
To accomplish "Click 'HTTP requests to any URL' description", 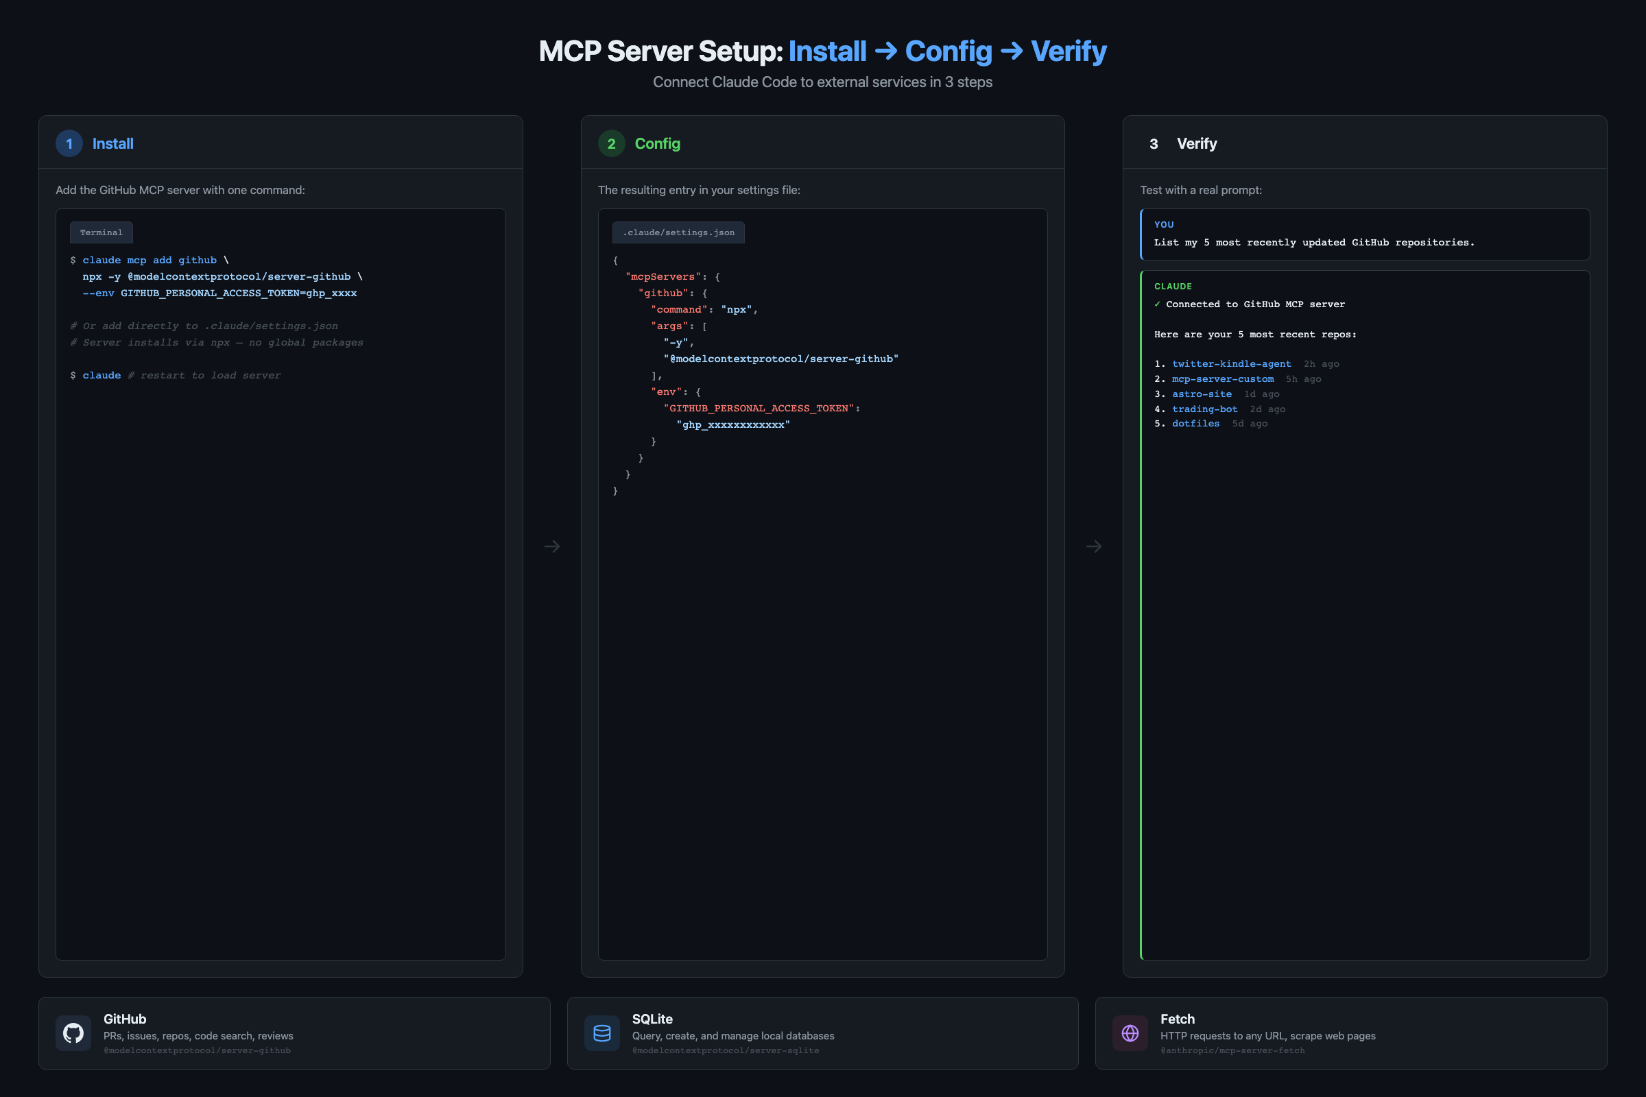I will pos(1268,1035).
